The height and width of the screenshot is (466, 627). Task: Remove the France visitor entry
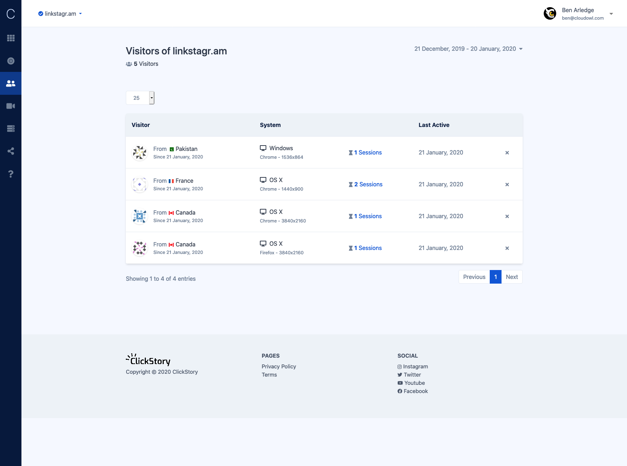pos(507,185)
